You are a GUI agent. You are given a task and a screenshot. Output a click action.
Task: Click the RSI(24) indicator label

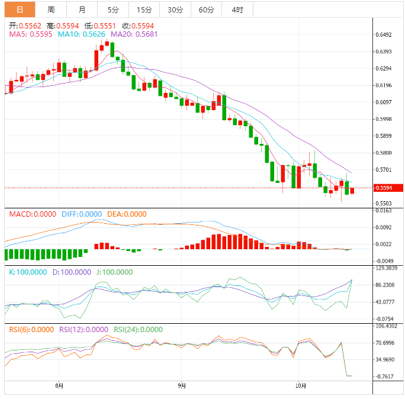pos(138,330)
